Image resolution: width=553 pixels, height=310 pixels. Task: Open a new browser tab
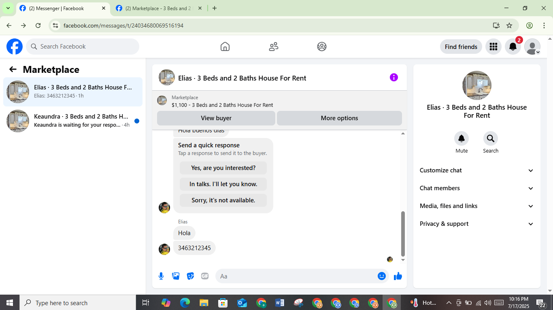[x=215, y=8]
